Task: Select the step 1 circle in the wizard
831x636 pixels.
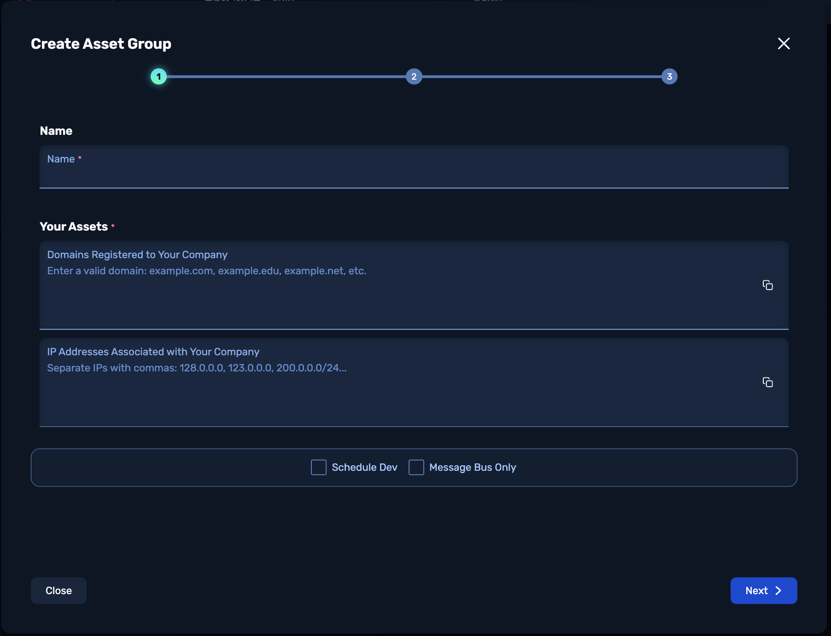Action: [159, 76]
